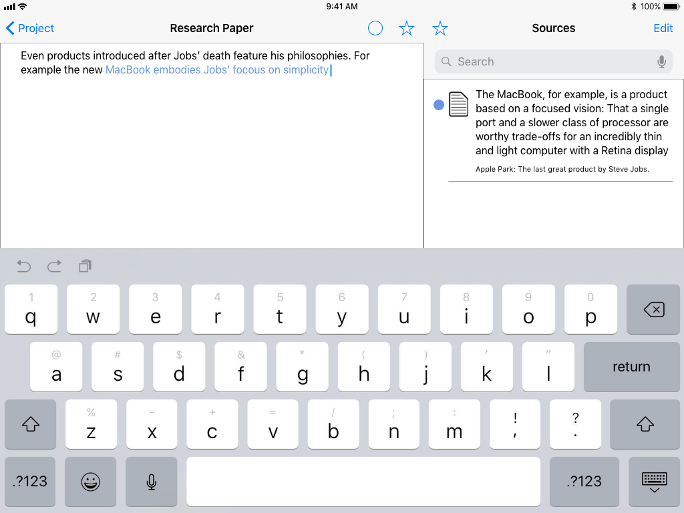Viewport: 684px width, 513px height.
Task: Tap the w key
Action: pyautogui.click(x=93, y=310)
